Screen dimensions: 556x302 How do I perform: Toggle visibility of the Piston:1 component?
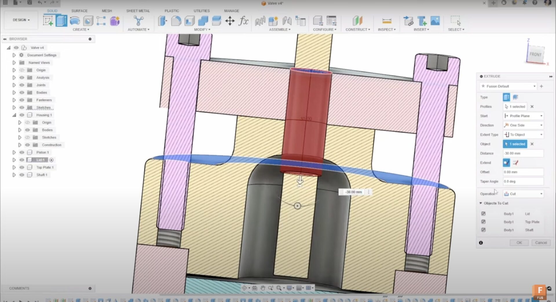coord(22,152)
